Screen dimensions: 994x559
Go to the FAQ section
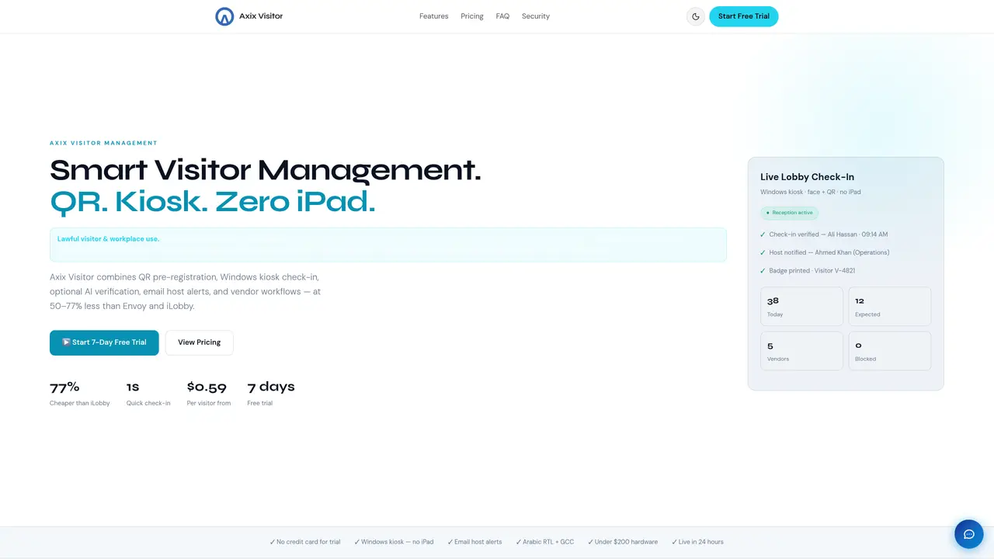[502, 16]
